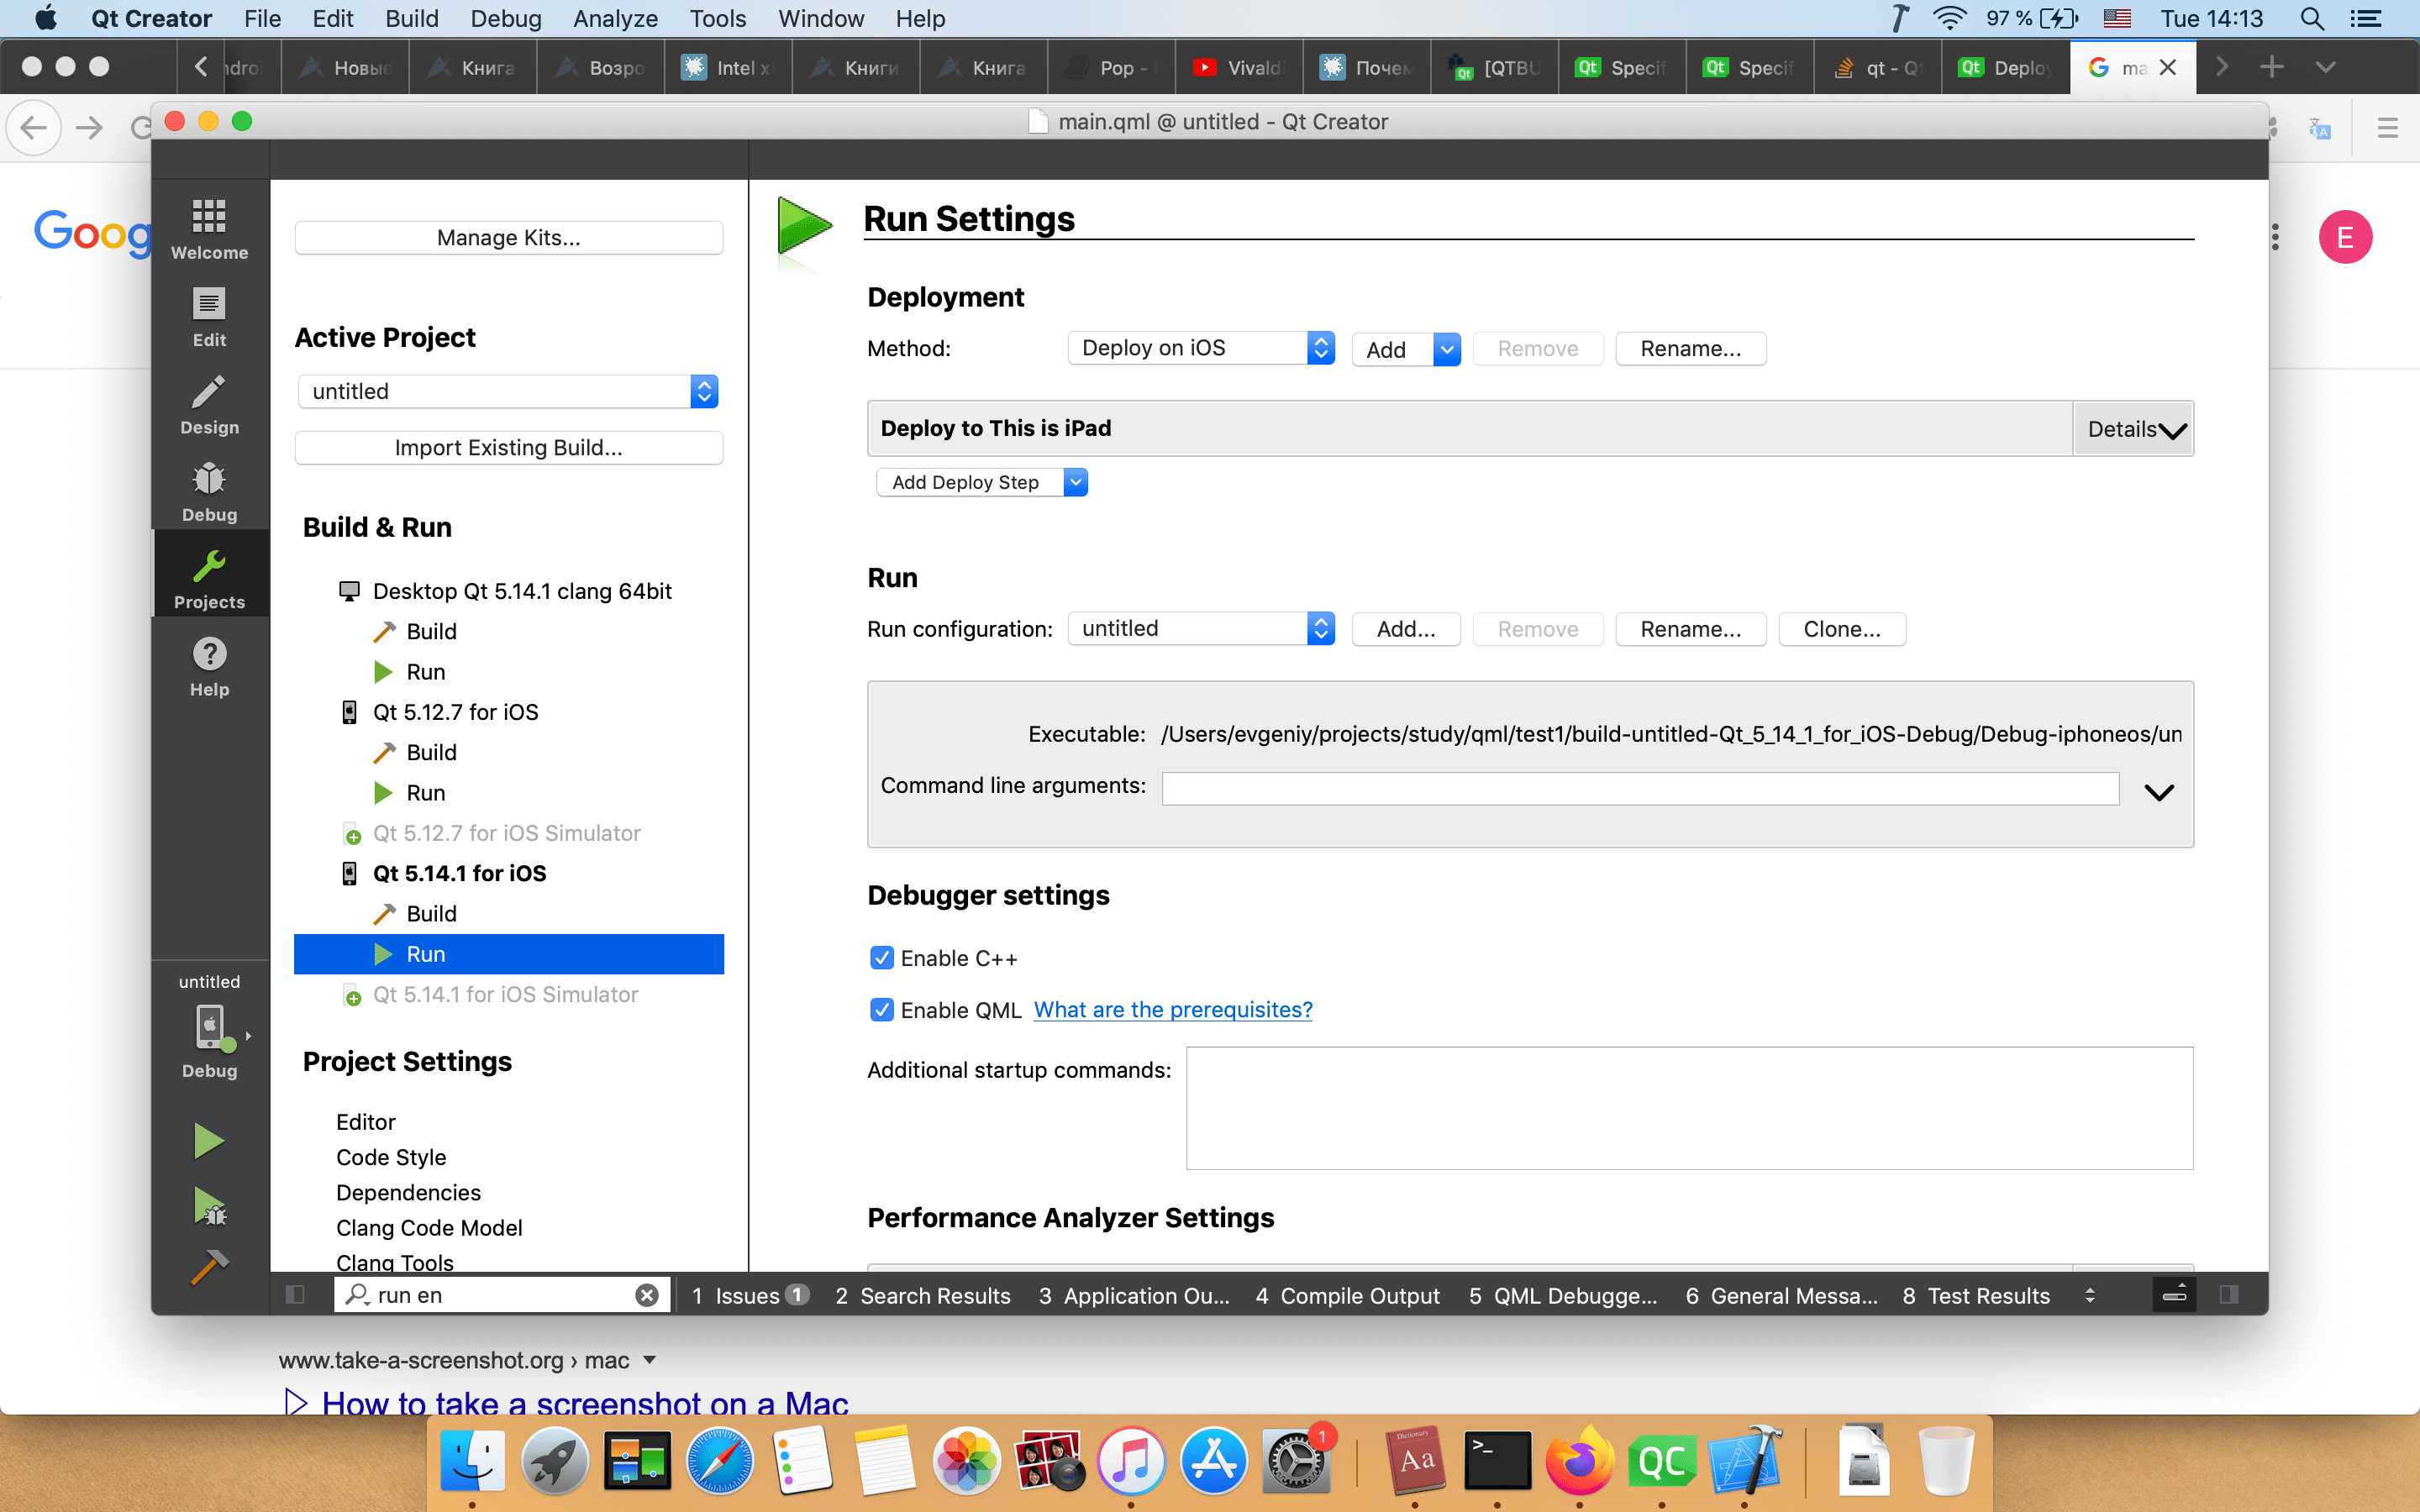Open the Build menu
Image resolution: width=2420 pixels, height=1512 pixels.
(412, 19)
